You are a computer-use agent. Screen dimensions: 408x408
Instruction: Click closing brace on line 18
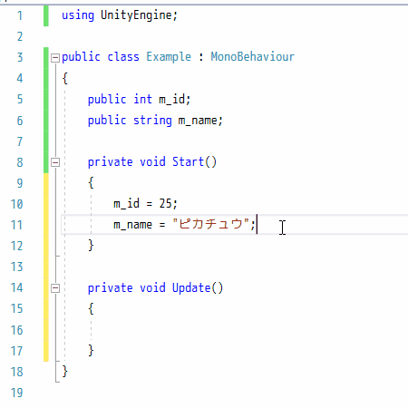click(x=64, y=372)
